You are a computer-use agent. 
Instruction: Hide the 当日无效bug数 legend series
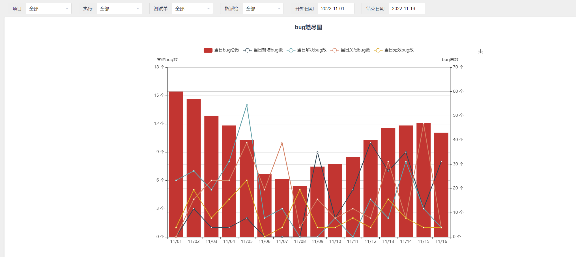click(394, 50)
